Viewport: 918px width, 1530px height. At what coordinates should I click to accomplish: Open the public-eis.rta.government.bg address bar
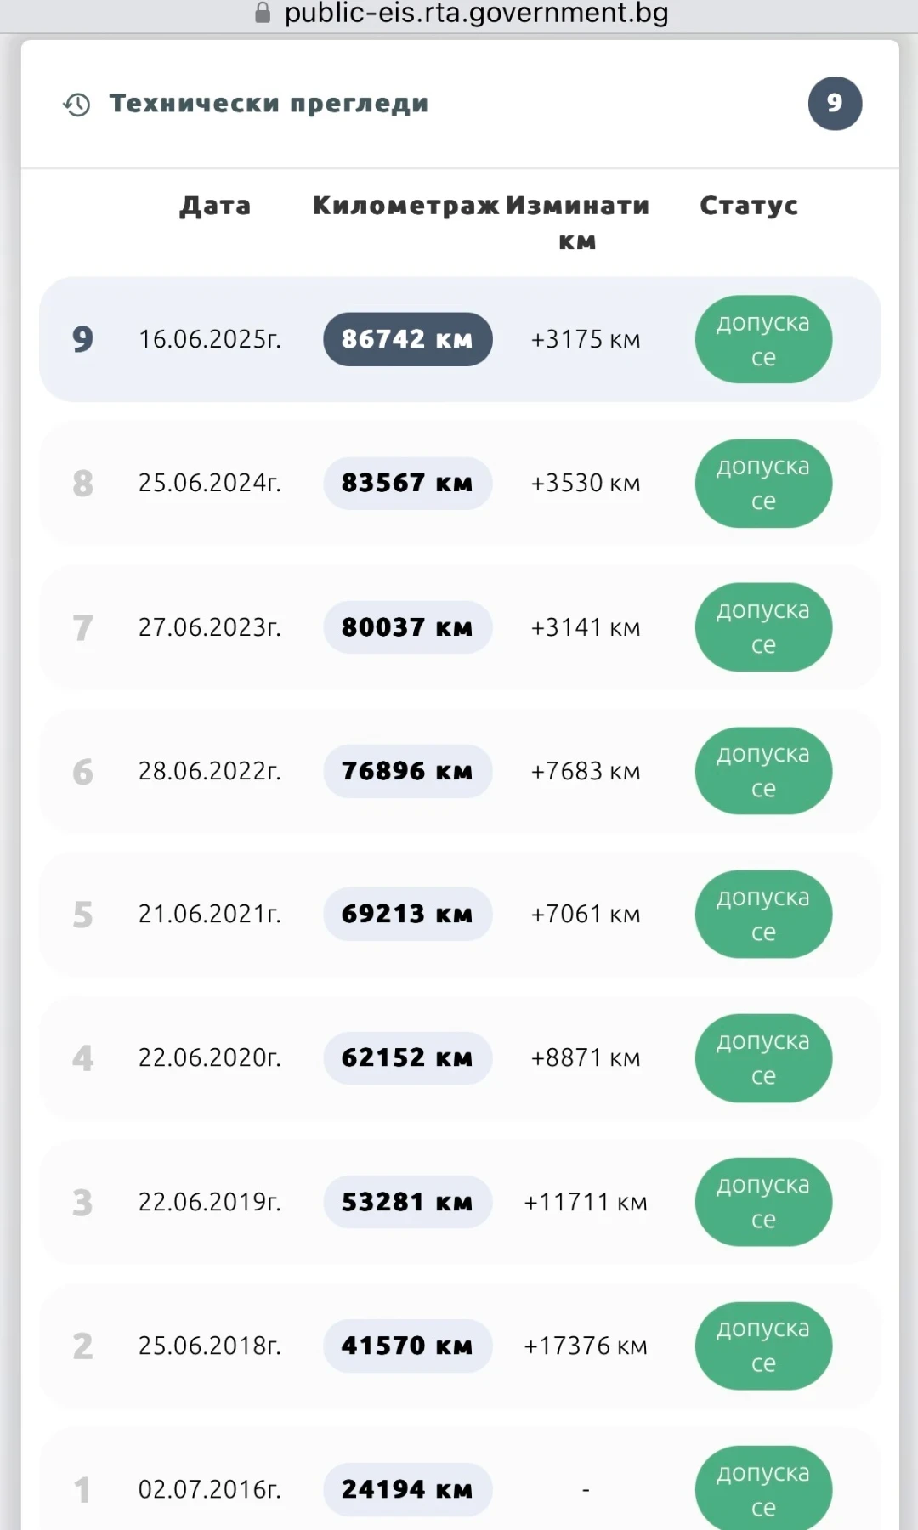(x=476, y=14)
